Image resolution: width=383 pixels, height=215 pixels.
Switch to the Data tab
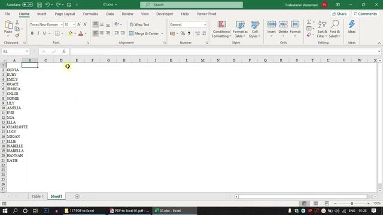point(110,14)
